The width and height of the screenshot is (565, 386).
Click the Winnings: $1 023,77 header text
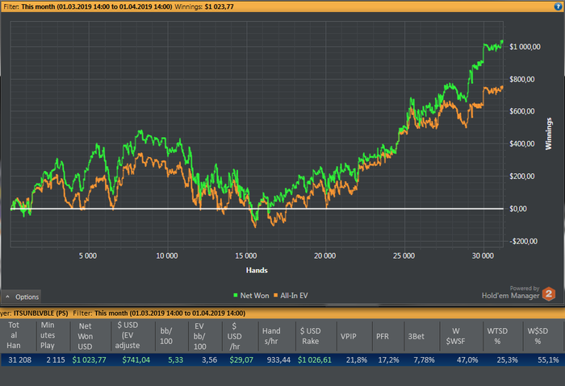[x=204, y=6]
